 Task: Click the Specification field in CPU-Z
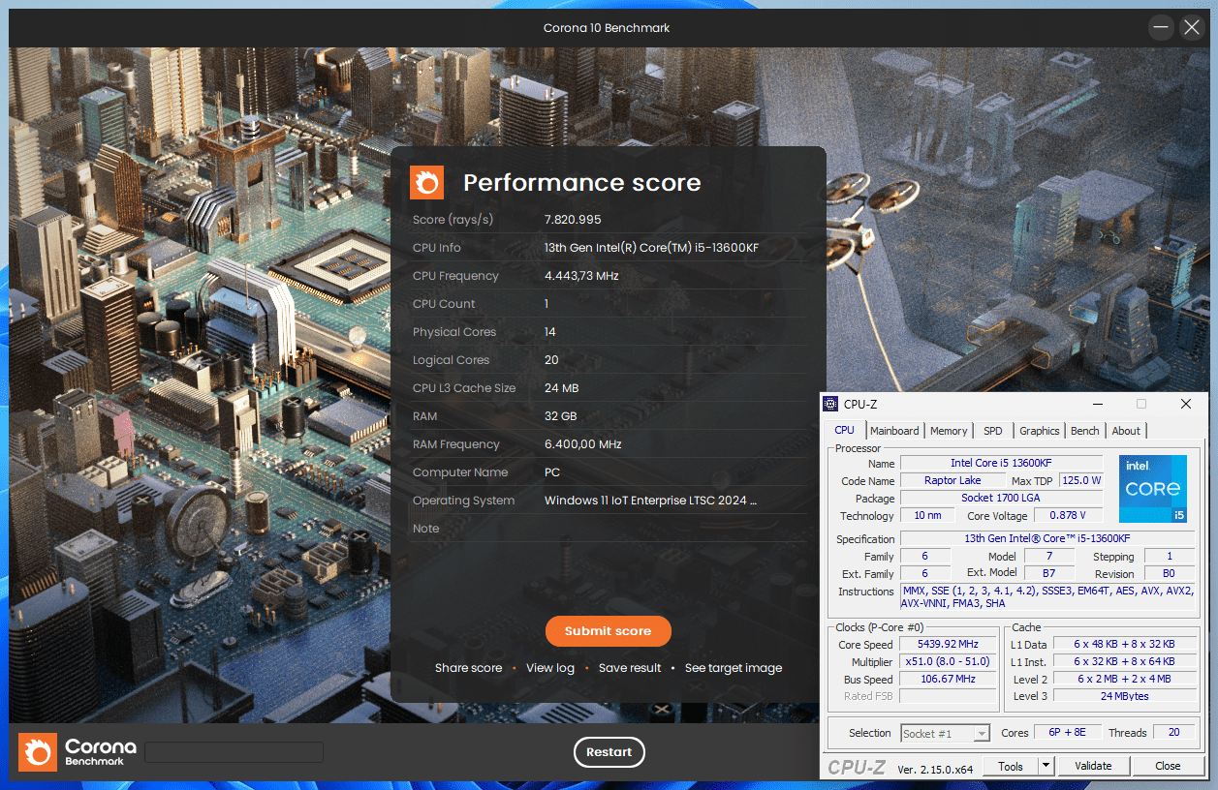point(1047,538)
